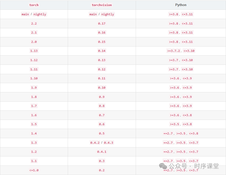
Task: Select torchvision 0.8 value
Action: [x=102, y=106]
